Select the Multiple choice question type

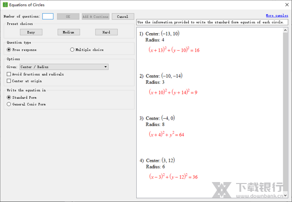(73, 50)
